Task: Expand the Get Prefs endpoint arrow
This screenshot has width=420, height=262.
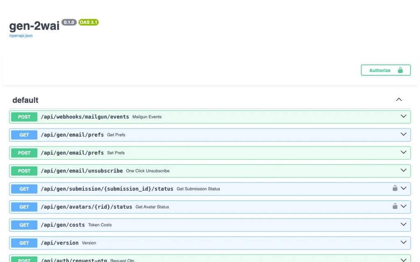Action: point(404,134)
